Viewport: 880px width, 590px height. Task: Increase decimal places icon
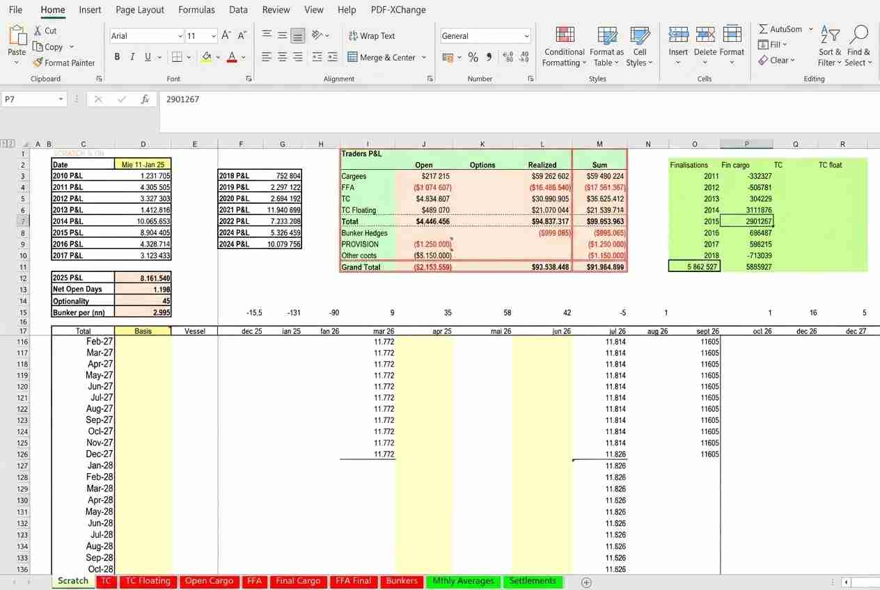508,57
